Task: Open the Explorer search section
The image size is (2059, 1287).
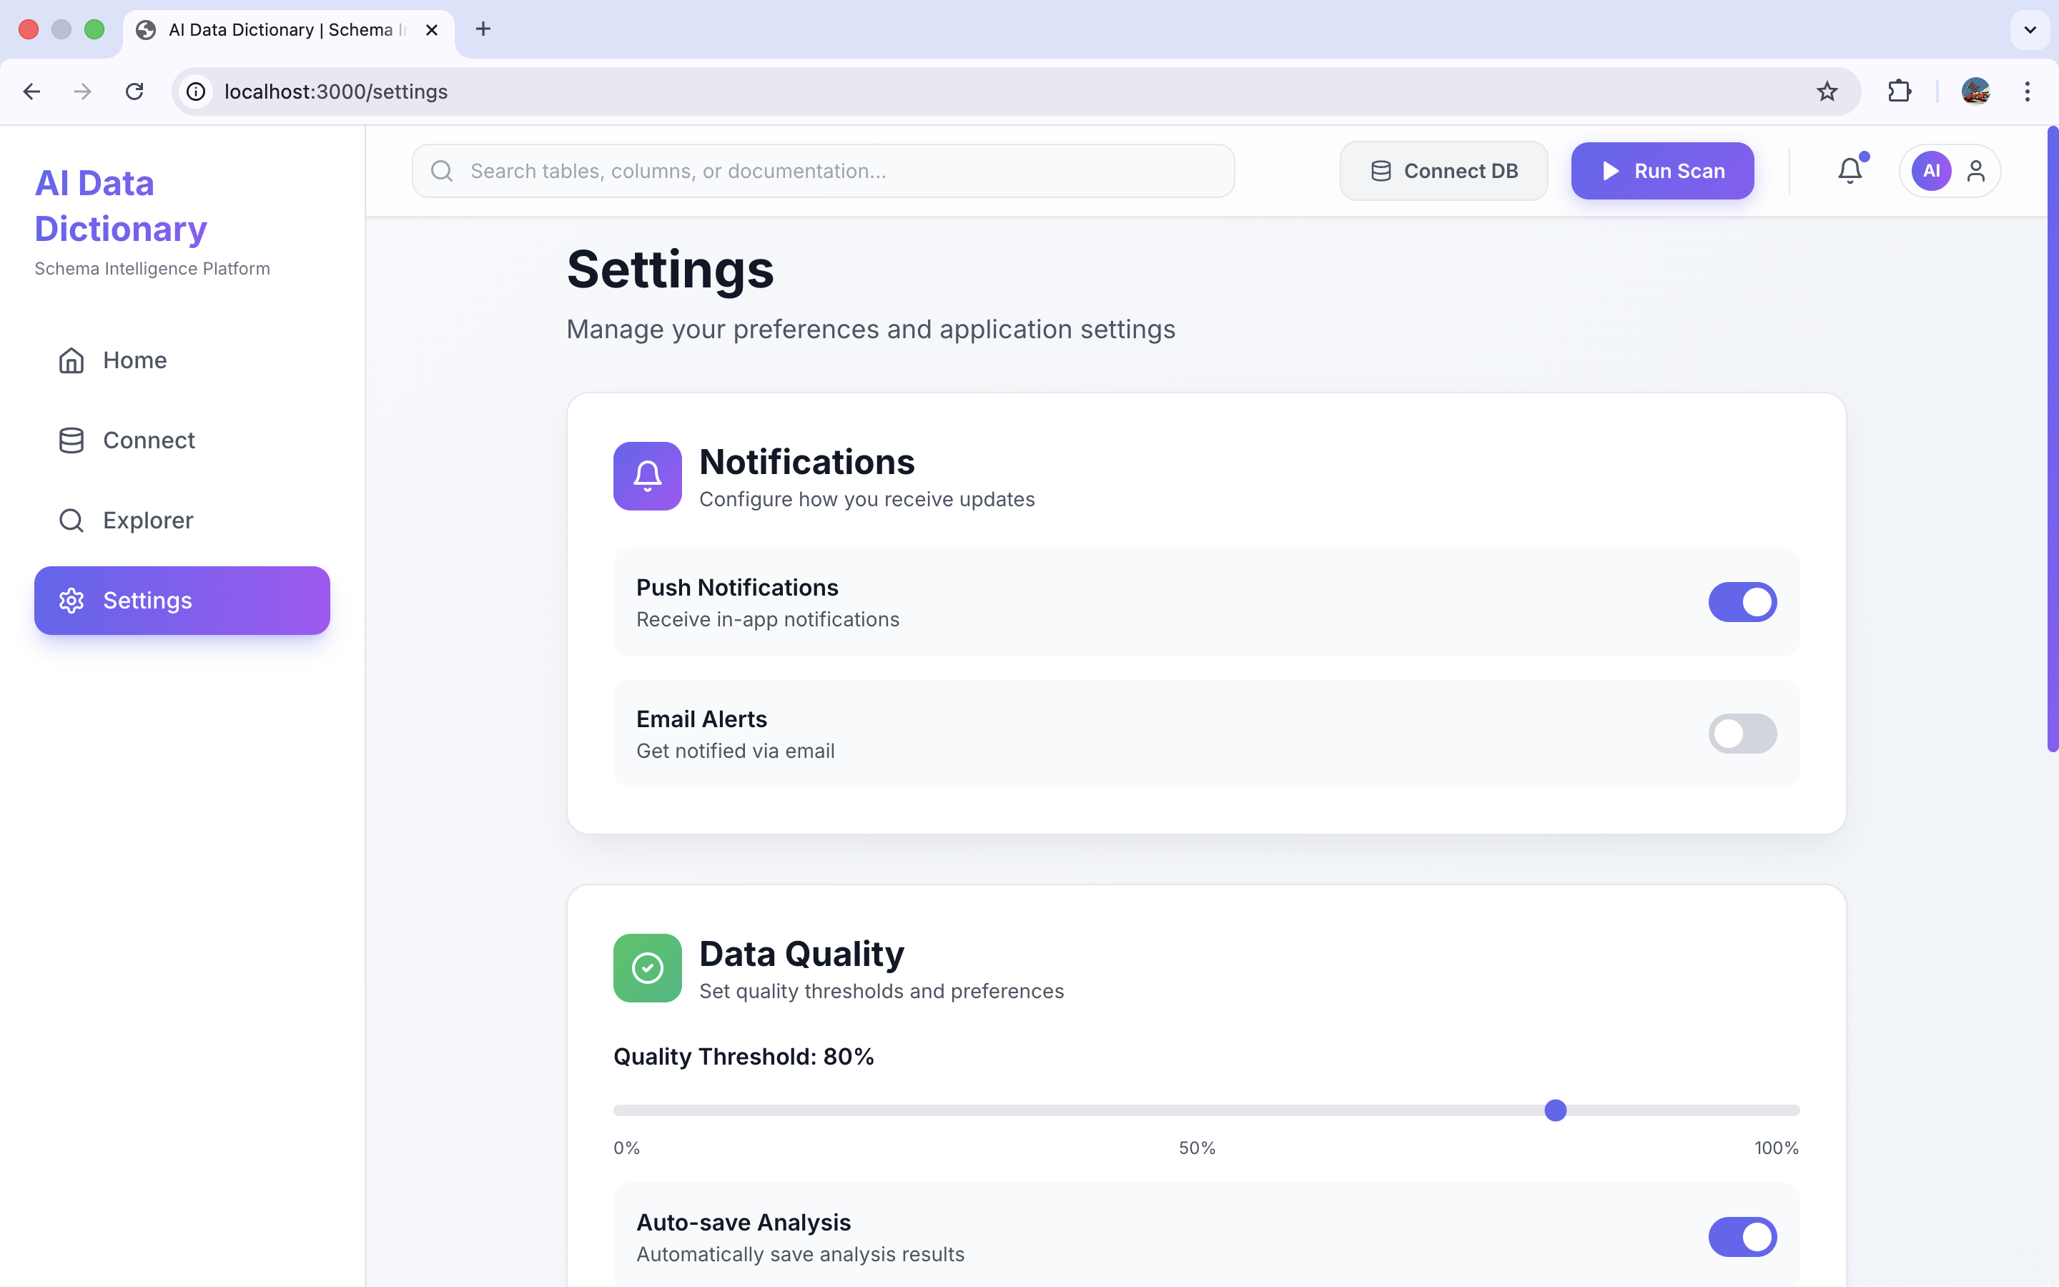Action: point(147,520)
